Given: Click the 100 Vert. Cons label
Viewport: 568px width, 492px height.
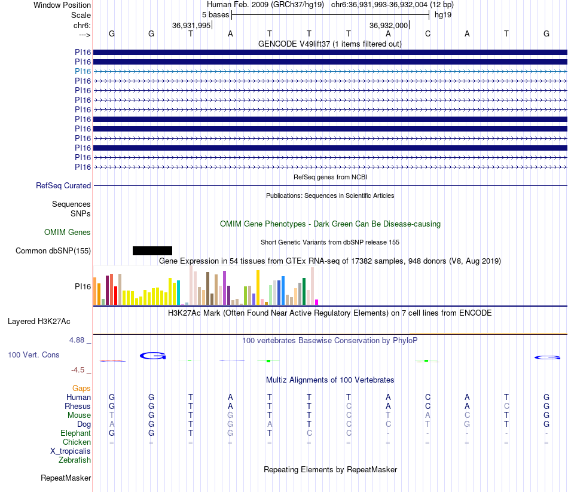Looking at the screenshot, I should [33, 355].
